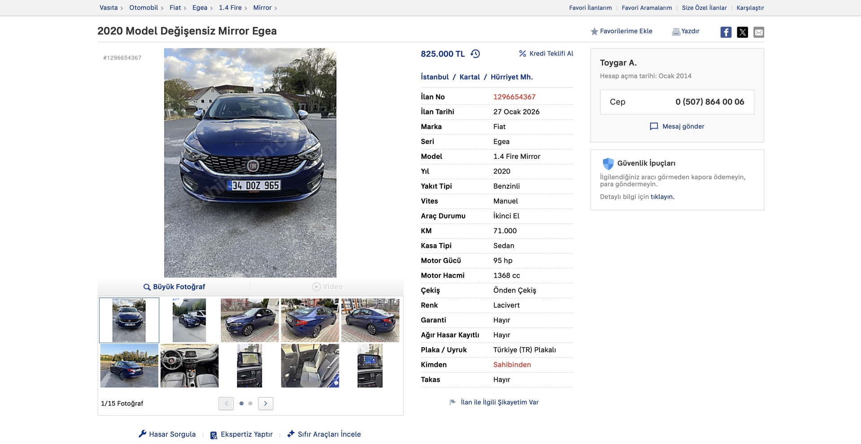Screen dimensions: 861x444
Task: Open price history clock icon
Action: [475, 54]
